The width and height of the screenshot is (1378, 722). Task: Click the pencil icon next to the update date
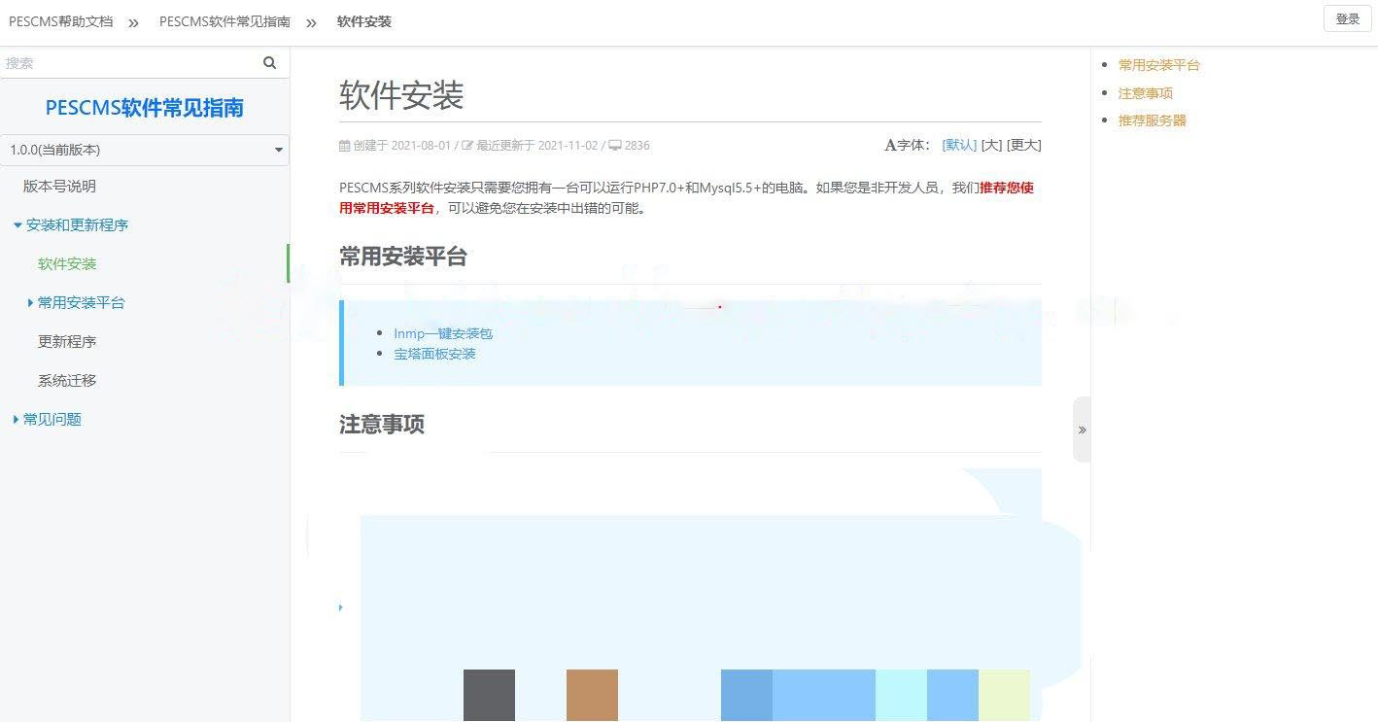click(x=465, y=145)
